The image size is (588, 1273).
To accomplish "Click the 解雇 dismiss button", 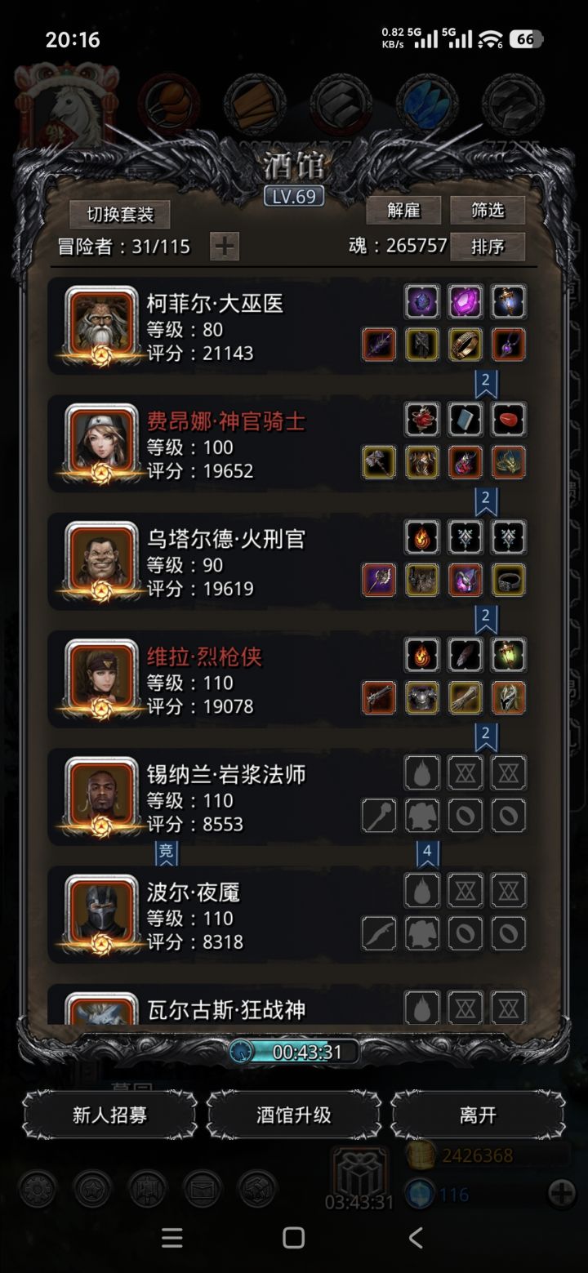I will pos(403,211).
